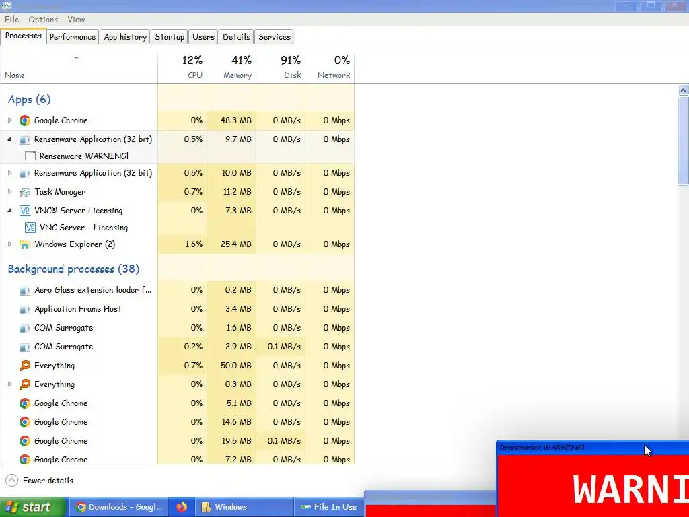689x517 pixels.
Task: Sort processes by the Name column
Action: (79, 68)
